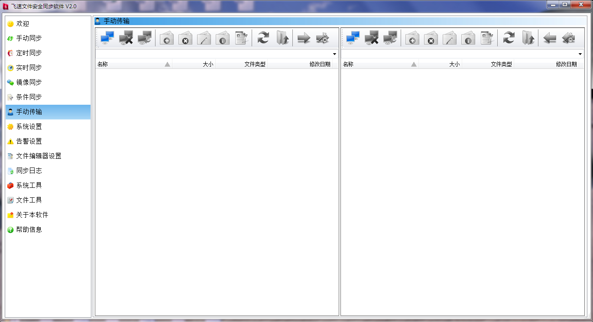The image size is (593, 322).
Task: Click the edit file icon in left pane toolbar
Action: click(x=241, y=38)
